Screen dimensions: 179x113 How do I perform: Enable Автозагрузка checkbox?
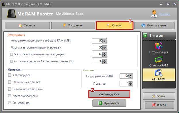pos(10,75)
